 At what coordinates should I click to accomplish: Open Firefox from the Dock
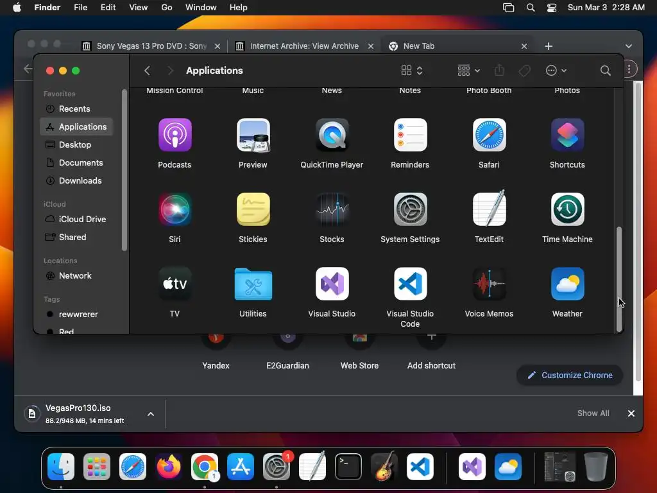[x=169, y=467]
